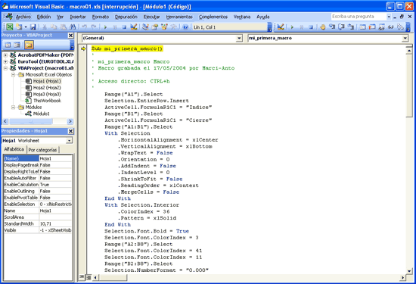The image size is (416, 284).
Task: Click the code window vertical scrollbar thumb
Action: point(409,86)
